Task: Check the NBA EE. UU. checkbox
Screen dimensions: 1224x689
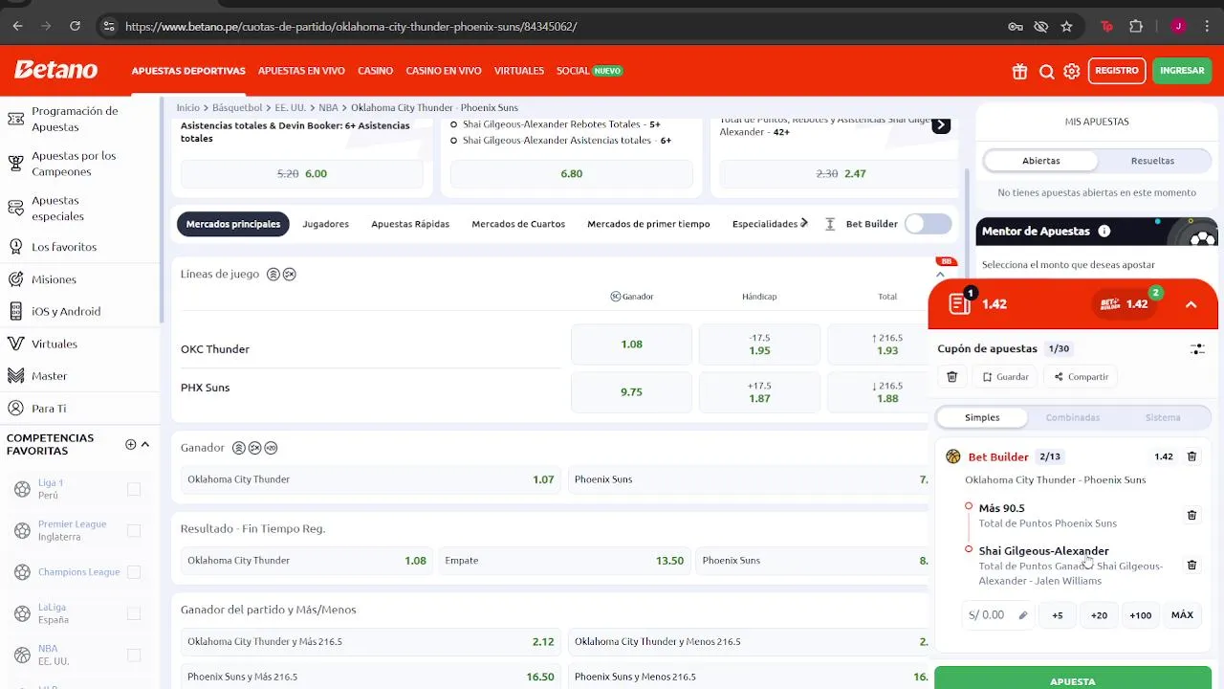Action: click(134, 655)
